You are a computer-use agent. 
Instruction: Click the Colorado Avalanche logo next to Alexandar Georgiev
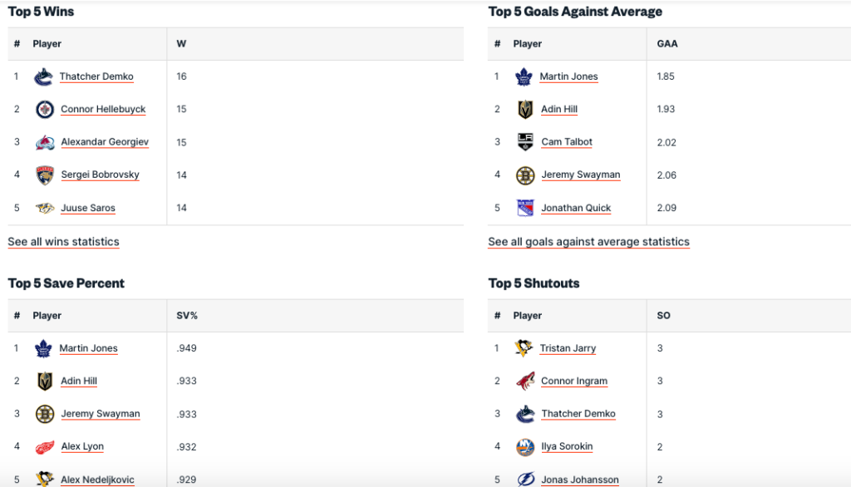point(45,142)
